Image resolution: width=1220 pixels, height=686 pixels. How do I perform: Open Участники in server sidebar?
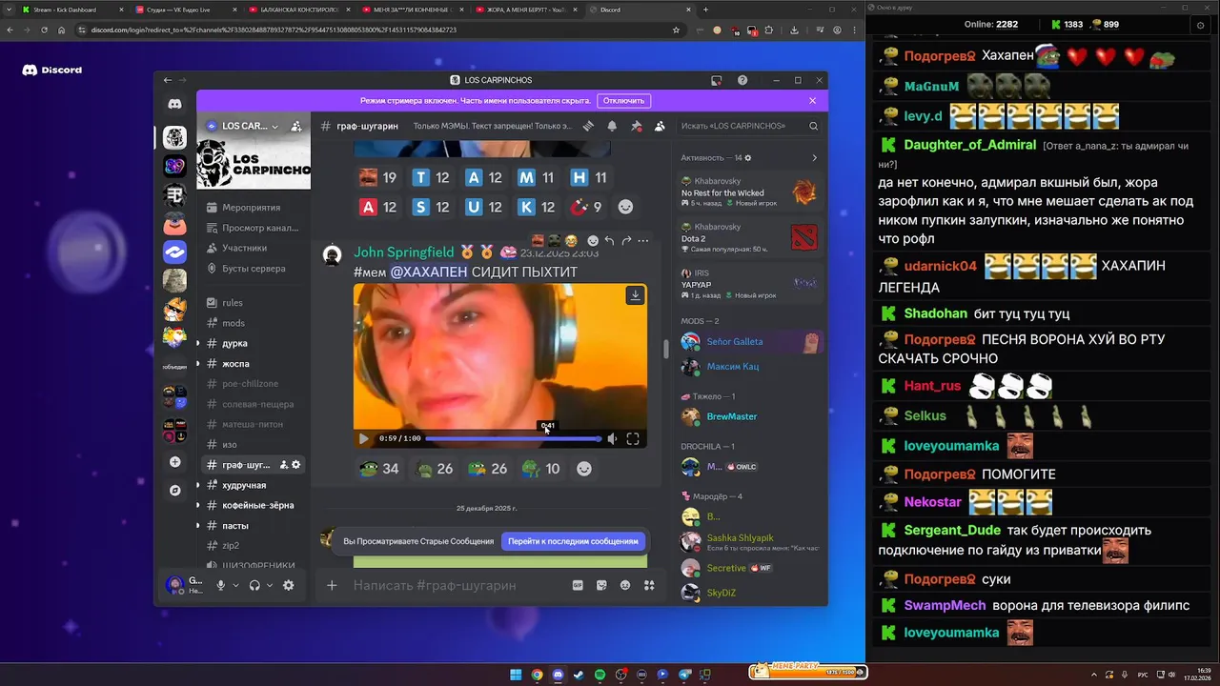pyautogui.click(x=254, y=248)
